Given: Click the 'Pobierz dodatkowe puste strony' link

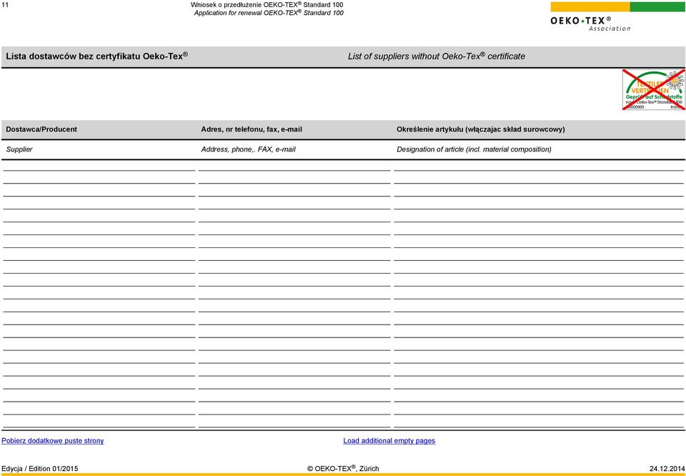Looking at the screenshot, I should pos(52,440).
